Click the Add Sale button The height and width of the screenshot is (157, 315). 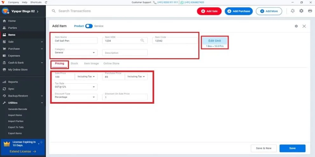tap(209, 11)
